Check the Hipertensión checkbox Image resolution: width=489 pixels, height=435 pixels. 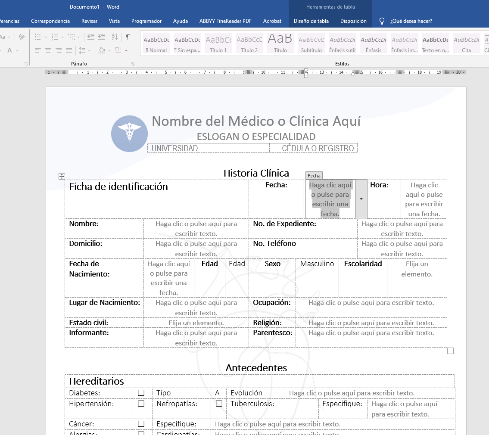[141, 404]
